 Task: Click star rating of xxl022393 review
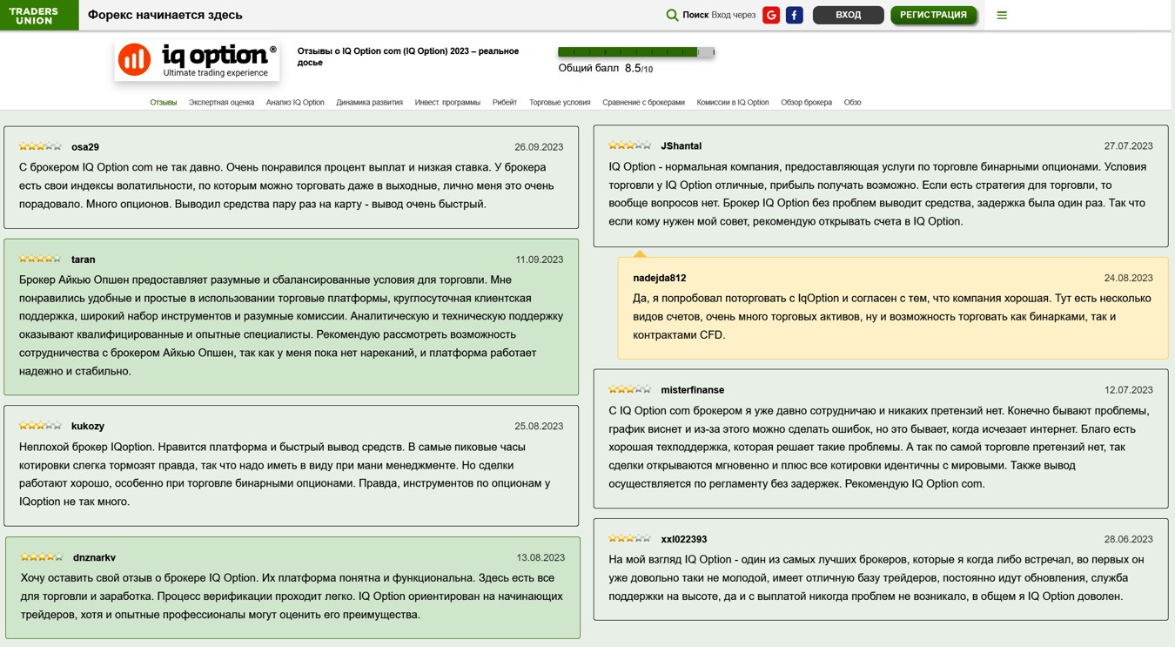629,538
